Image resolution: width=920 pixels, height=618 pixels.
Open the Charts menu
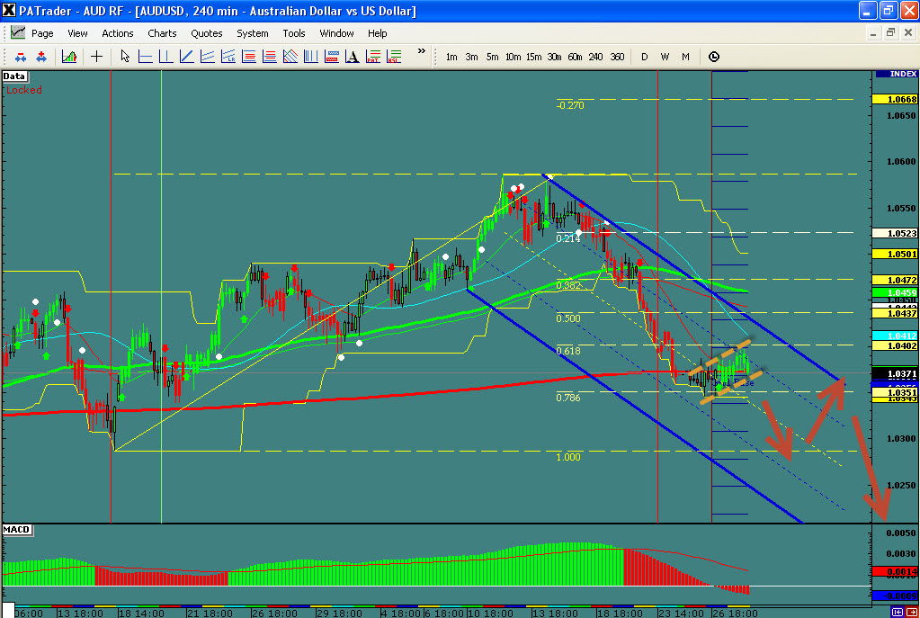coord(162,33)
